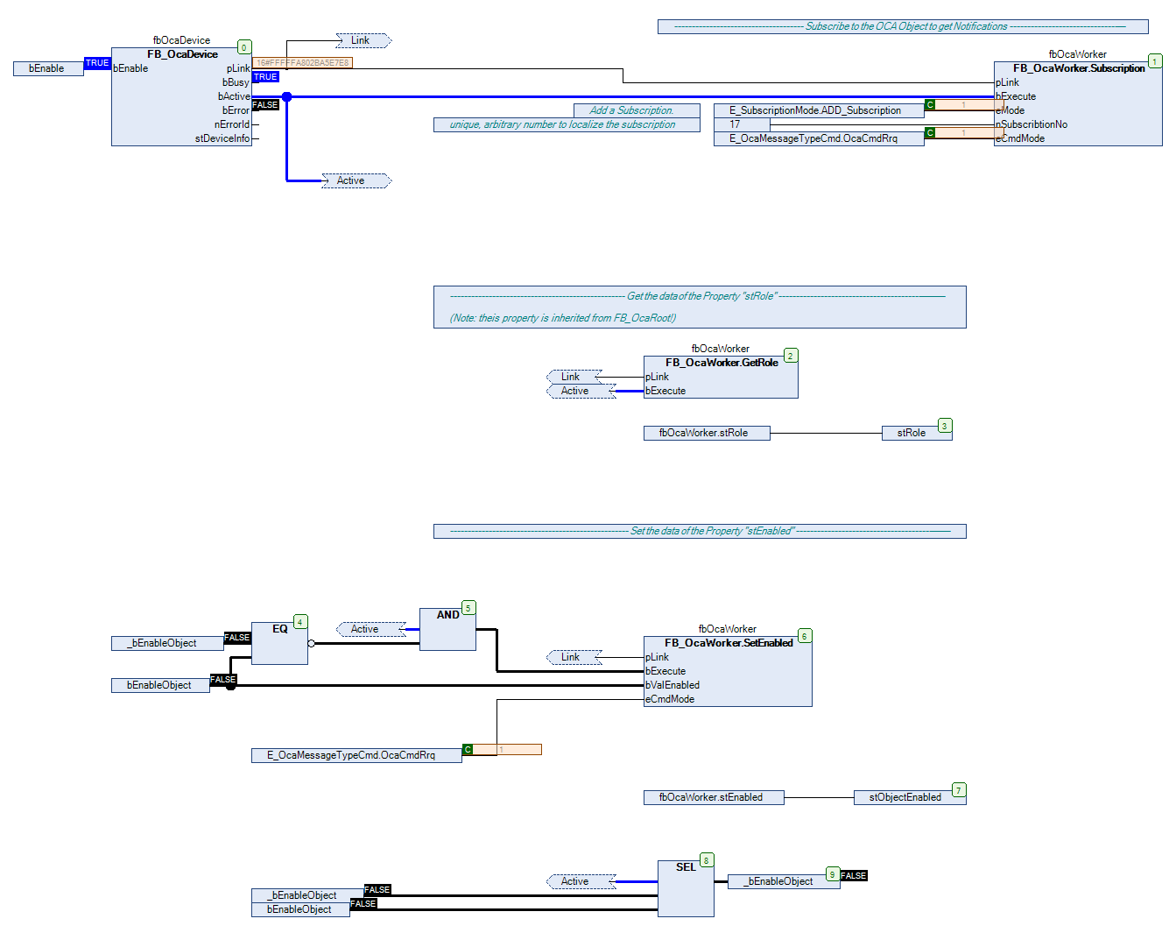The width and height of the screenshot is (1169, 940).
Task: Select lower E_OcaMessageTypeCmd.OcaCmdRrq input box
Action: [x=356, y=755]
